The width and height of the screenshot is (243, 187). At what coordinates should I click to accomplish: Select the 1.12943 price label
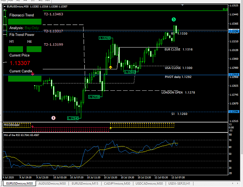[x=130, y=72]
